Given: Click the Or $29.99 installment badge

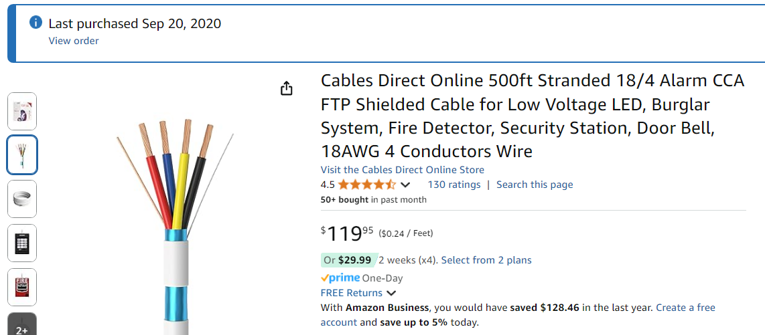Looking at the screenshot, I should point(347,260).
